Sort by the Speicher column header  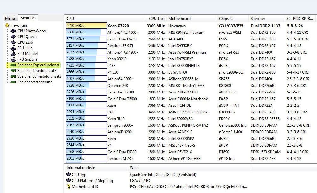266,18
